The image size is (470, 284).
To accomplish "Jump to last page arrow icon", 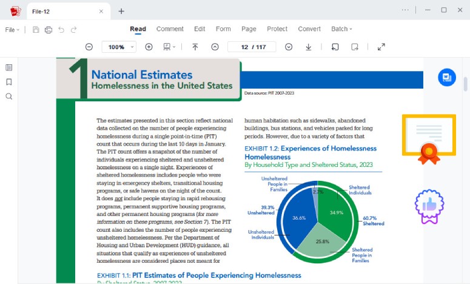I will click(309, 47).
